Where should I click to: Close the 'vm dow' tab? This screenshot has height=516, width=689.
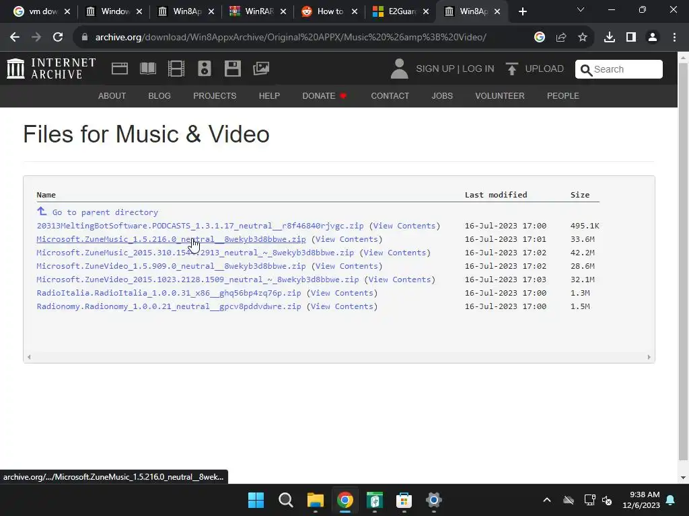67,11
